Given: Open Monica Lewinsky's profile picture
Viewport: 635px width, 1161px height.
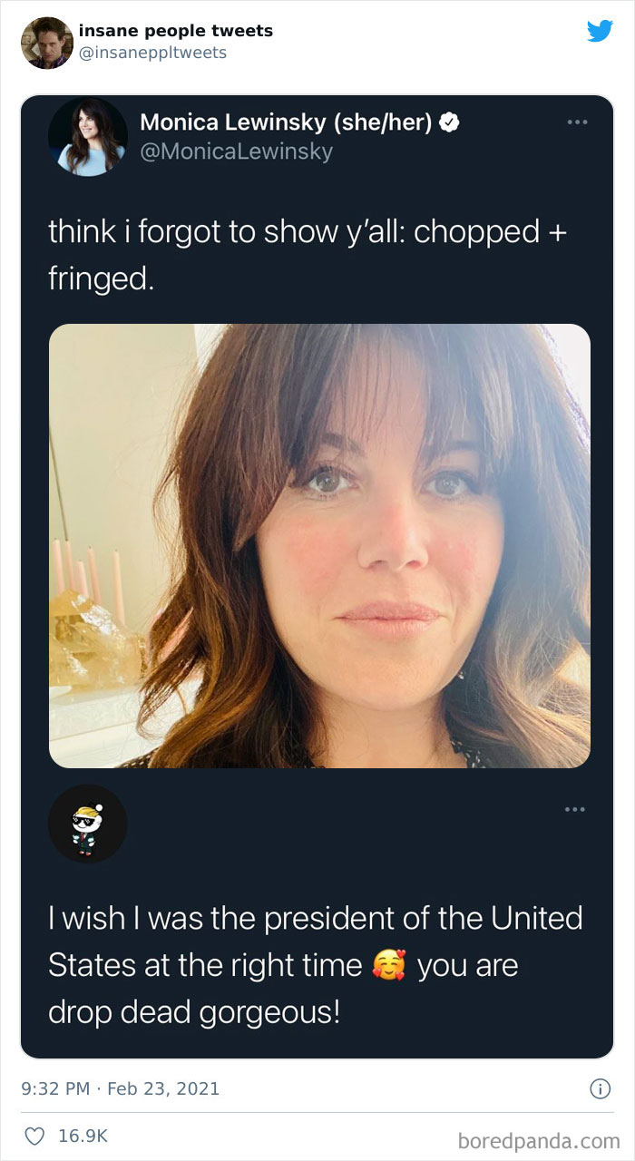Looking at the screenshot, I should click(x=87, y=135).
